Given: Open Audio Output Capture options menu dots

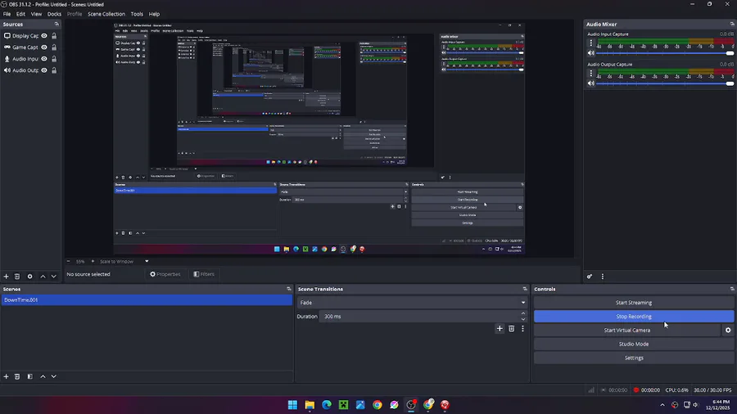Looking at the screenshot, I should pos(591,73).
